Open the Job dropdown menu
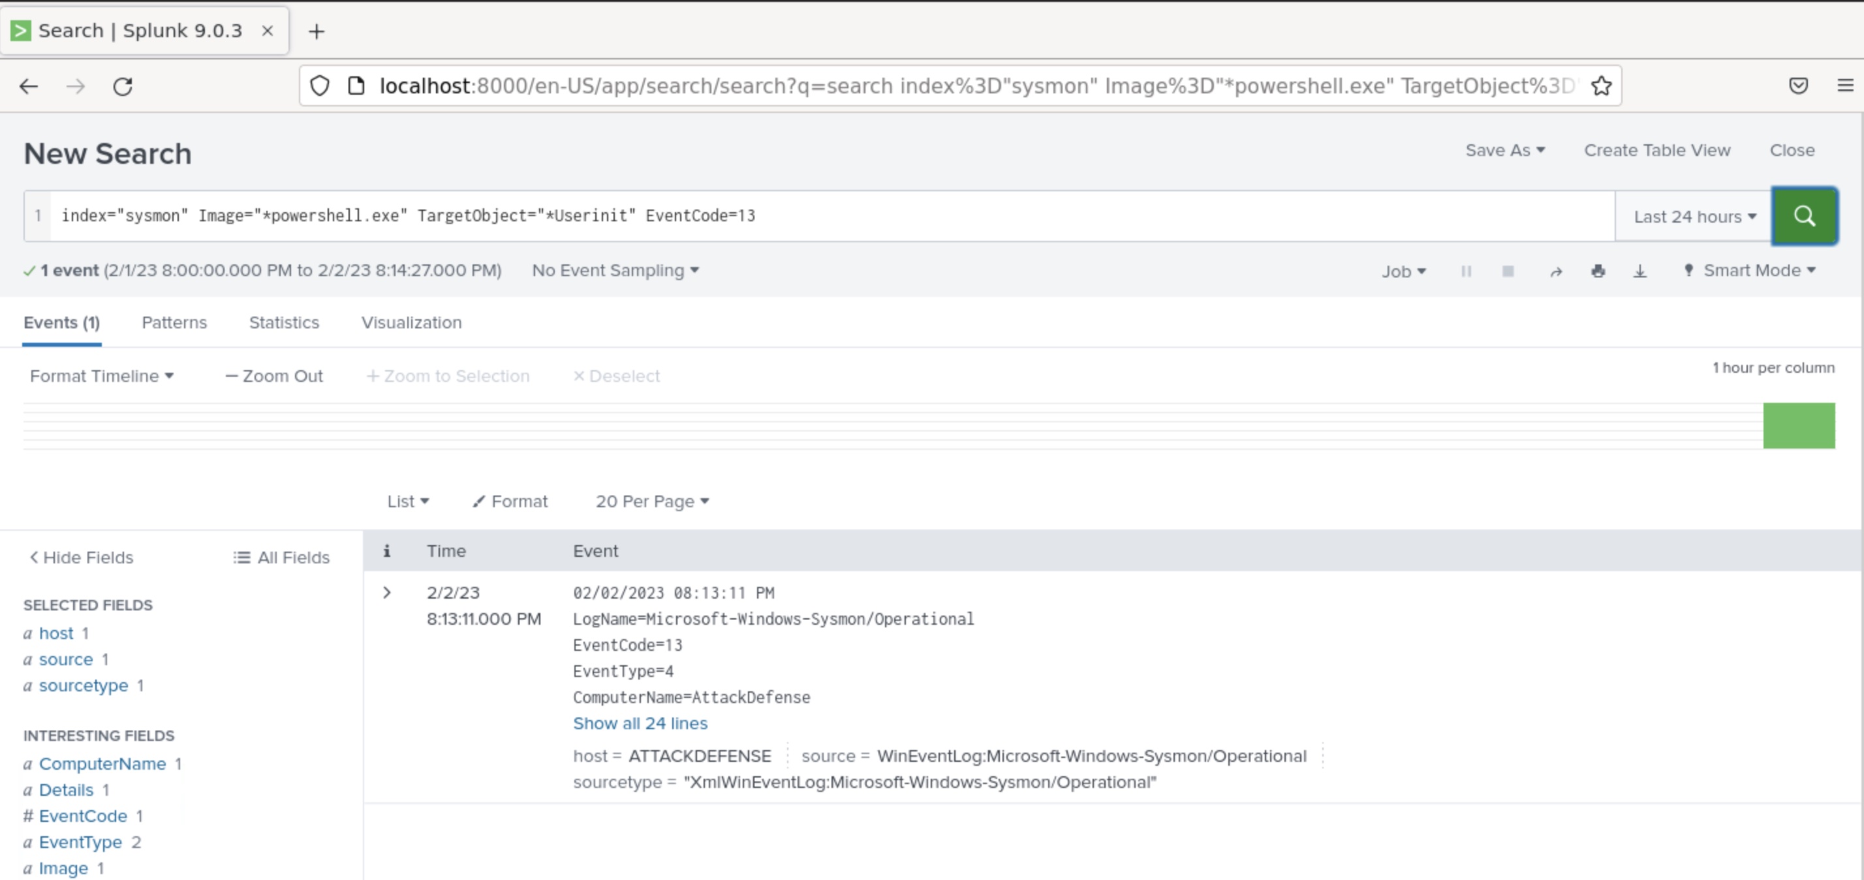1864x880 pixels. pyautogui.click(x=1404, y=272)
